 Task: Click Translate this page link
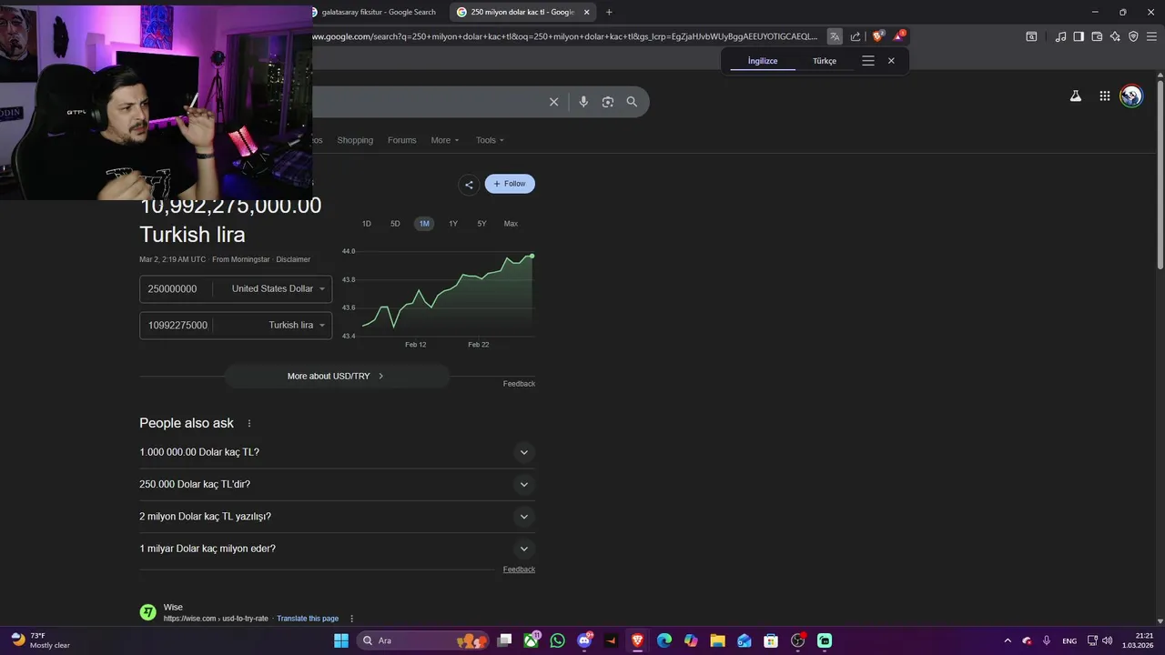click(308, 619)
